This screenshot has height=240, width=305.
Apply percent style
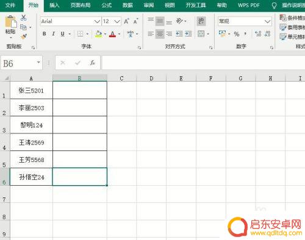click(x=237, y=34)
